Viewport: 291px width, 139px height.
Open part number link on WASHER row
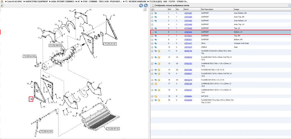(188, 51)
